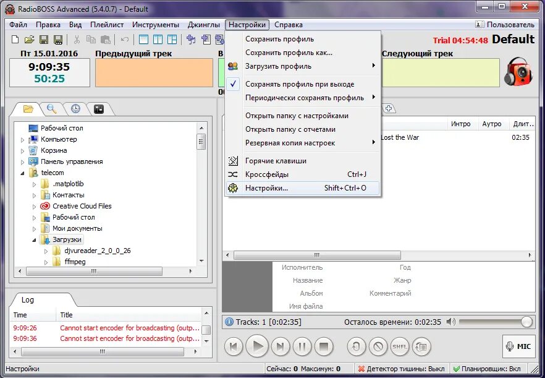Toggle 'Планировщик: Вкл' in status bar
This screenshot has width=545, height=378.
click(x=487, y=369)
